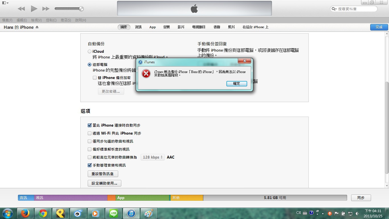
Task: Enable 透過 Wi-Fi 與此 iPhone 同步
Action: (89, 133)
